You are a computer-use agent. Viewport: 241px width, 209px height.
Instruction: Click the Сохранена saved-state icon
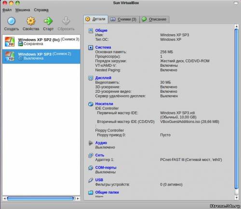(x=20, y=44)
